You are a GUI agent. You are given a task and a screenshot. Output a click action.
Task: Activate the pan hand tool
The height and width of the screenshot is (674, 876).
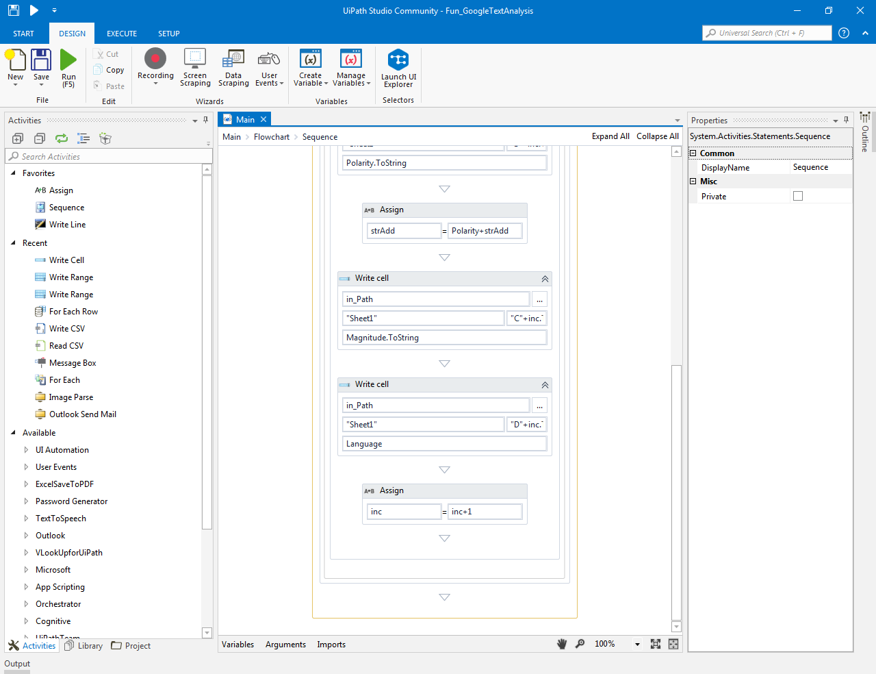click(x=562, y=644)
